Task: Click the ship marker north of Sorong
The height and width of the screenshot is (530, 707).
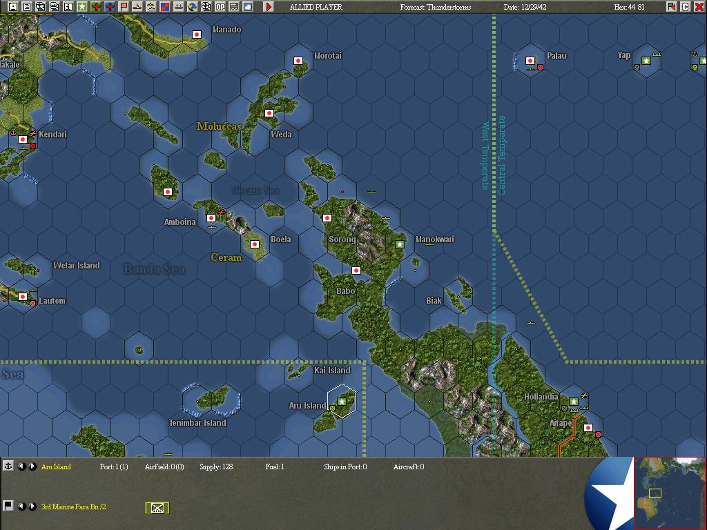Action: click(371, 192)
